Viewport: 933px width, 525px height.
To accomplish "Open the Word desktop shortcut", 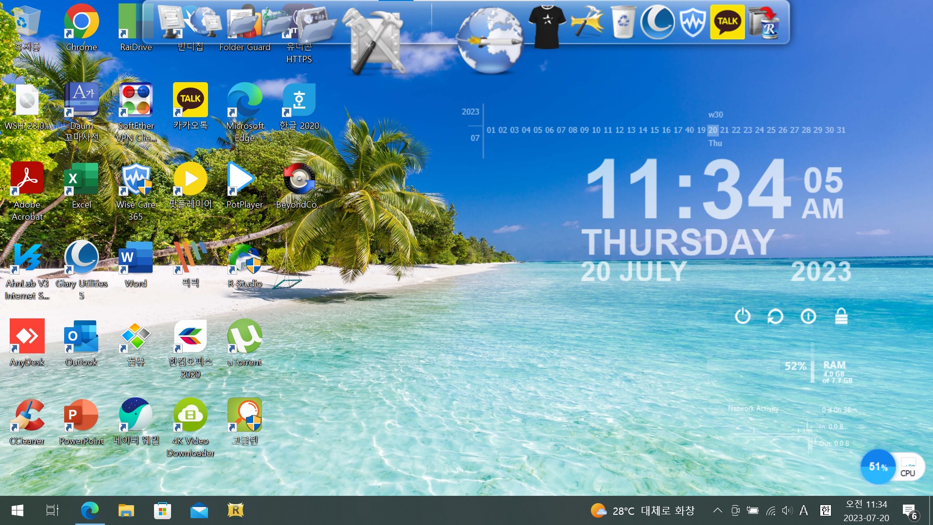I will [136, 258].
